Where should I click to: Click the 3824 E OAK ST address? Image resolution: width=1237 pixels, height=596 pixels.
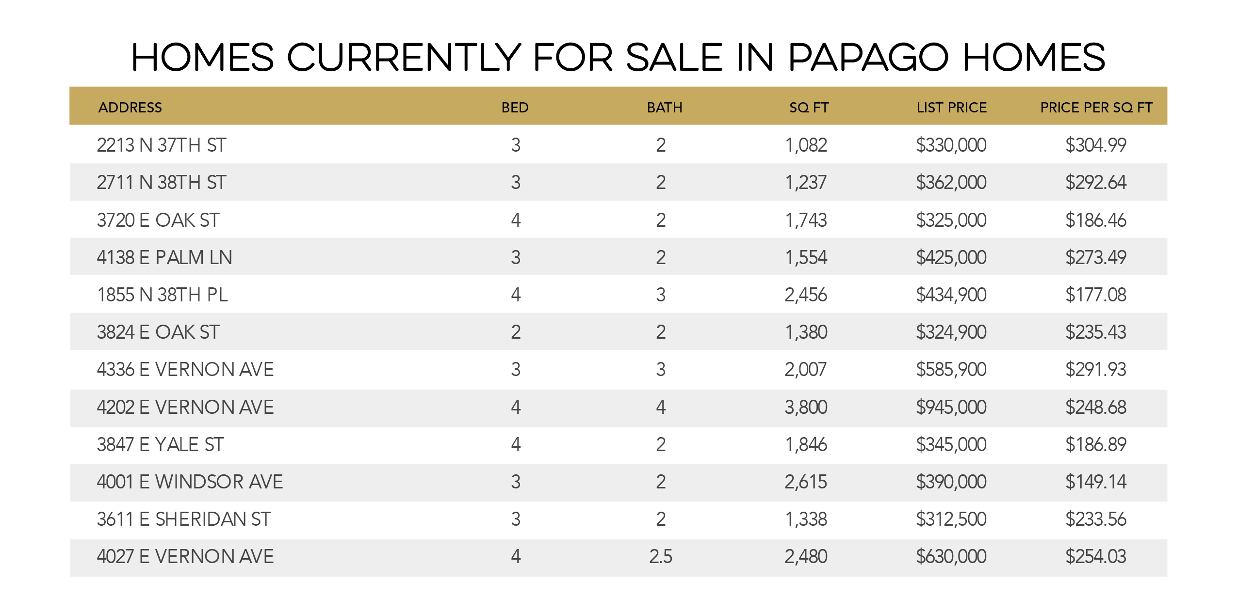pyautogui.click(x=158, y=332)
